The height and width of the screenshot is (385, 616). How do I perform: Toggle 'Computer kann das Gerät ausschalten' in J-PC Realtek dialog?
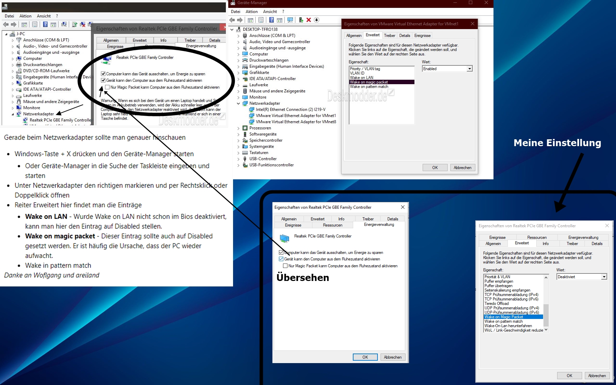pos(103,74)
